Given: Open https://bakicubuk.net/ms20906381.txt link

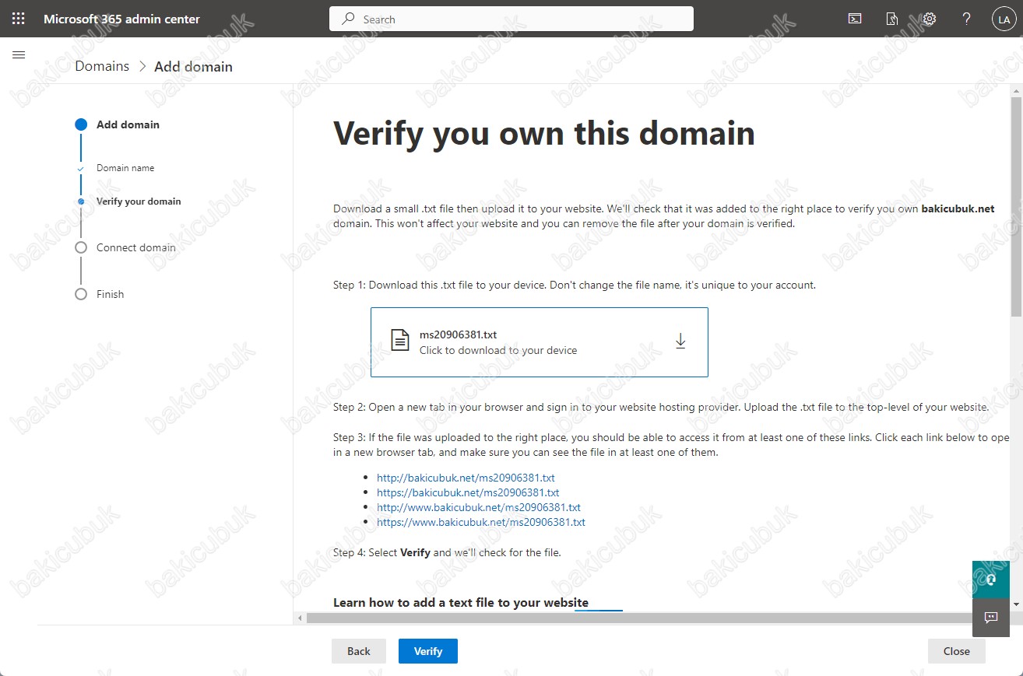Looking at the screenshot, I should tap(468, 492).
